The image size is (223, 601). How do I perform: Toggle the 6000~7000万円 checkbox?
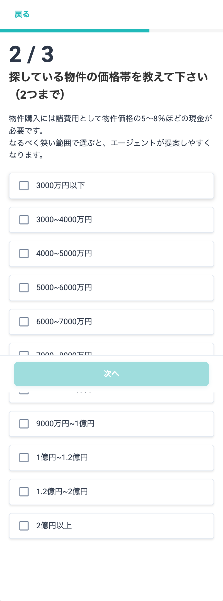coord(24,322)
